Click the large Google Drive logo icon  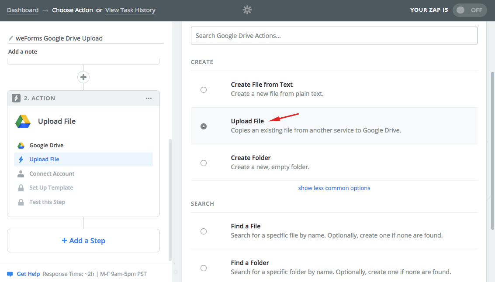23,122
